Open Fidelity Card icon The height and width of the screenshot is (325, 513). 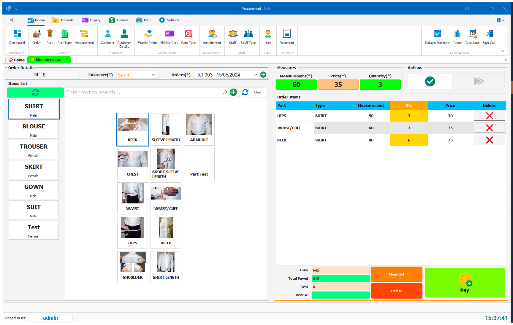tap(169, 37)
